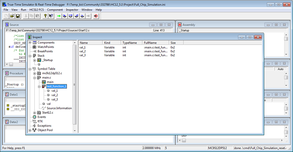Activate context help pointer icon

pyautogui.click(x=51, y=16)
